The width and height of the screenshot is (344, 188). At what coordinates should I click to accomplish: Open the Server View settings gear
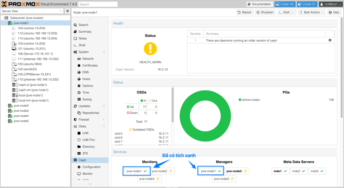[x=68, y=11]
